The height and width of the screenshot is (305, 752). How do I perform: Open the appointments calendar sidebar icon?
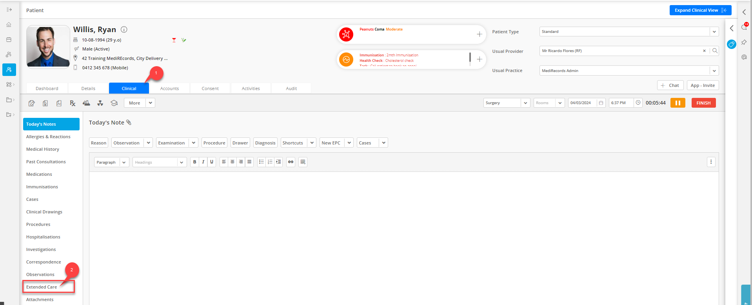point(9,40)
